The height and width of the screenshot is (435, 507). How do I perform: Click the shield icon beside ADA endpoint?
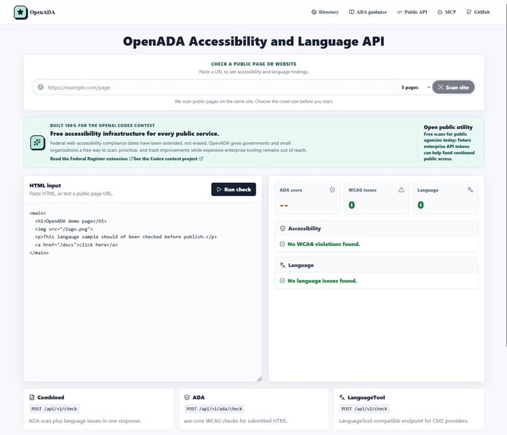click(187, 398)
